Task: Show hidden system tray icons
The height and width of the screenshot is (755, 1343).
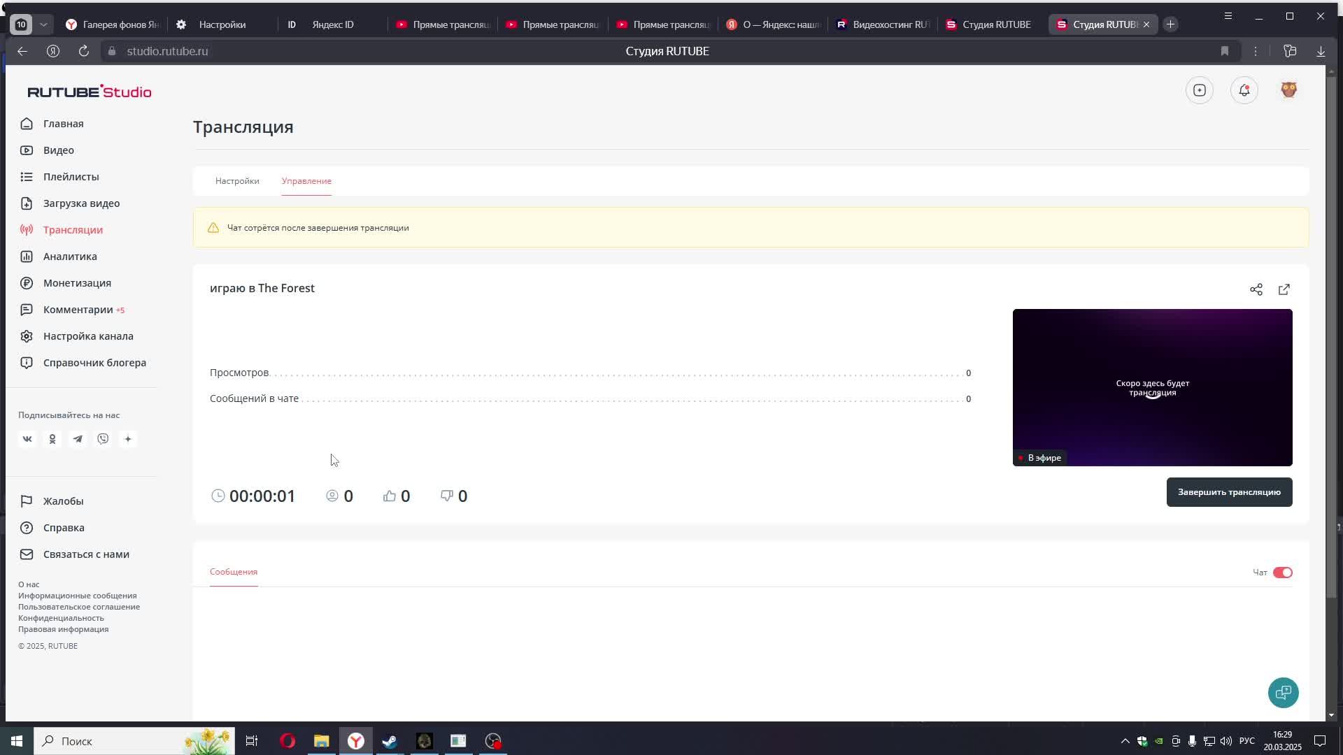Action: point(1125,741)
